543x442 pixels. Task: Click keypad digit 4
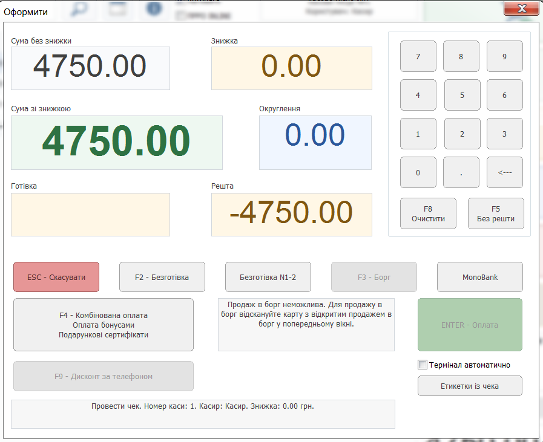pos(418,95)
